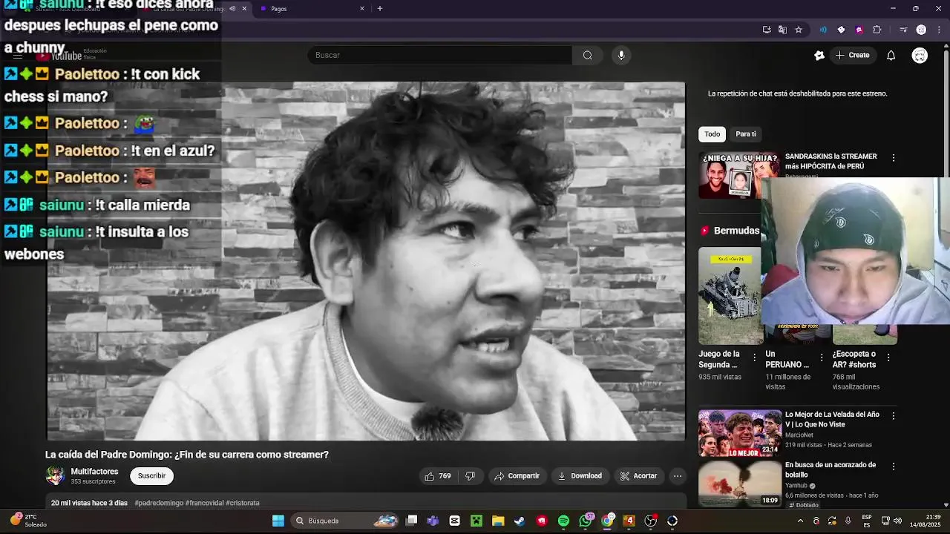This screenshot has height=534, width=950.
Task: Click the search magnifier button next to Buscar
Action: [x=588, y=55]
